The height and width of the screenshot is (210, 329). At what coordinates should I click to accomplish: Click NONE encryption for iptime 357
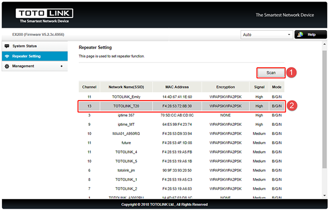pos(226,116)
